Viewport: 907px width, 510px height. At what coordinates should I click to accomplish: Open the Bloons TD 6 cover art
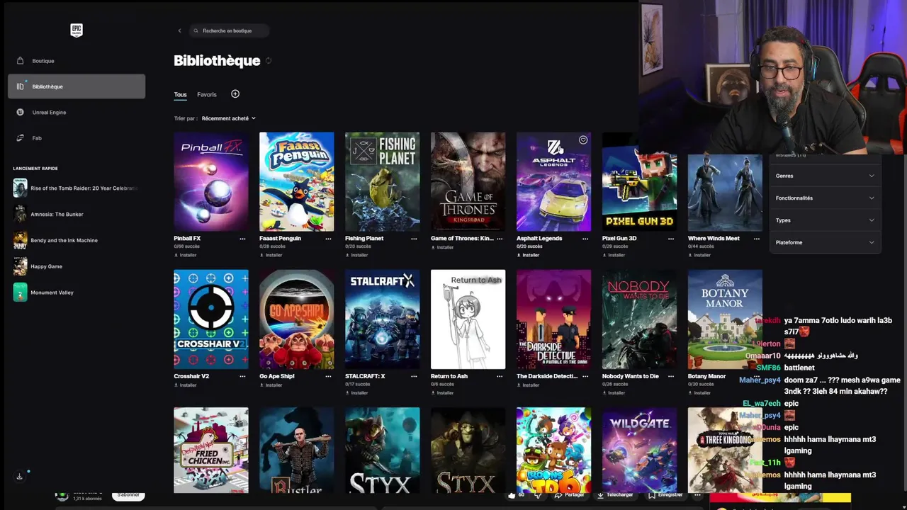553,450
